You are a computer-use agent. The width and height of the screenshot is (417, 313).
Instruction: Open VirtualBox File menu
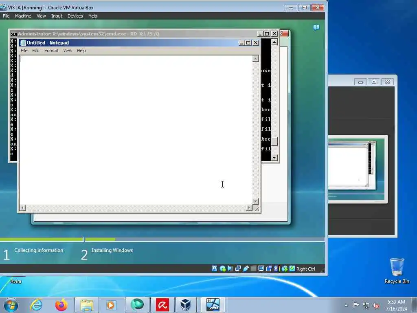coord(6,16)
